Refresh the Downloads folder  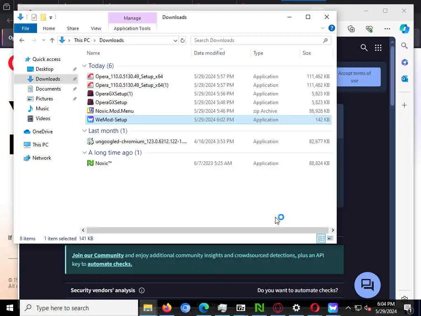(183, 41)
